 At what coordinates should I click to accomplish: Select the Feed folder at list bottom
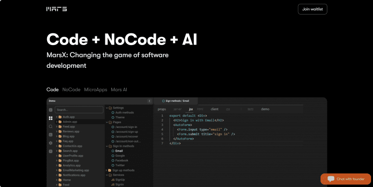tap(66, 185)
